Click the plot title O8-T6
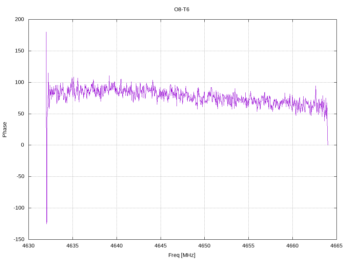 (x=182, y=9)
